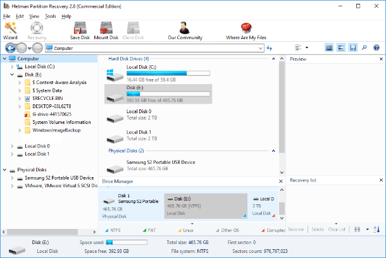
Task: Expand the DESKTOP-03L62T8 folder
Action: [20, 106]
